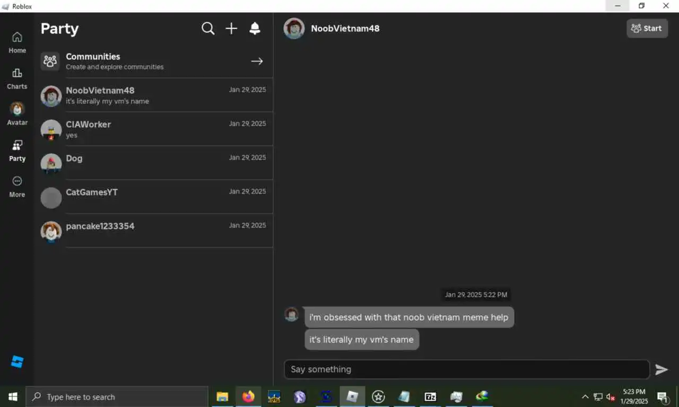Image resolution: width=679 pixels, height=407 pixels.
Task: Click the network icon in system tray
Action: pyautogui.click(x=598, y=397)
